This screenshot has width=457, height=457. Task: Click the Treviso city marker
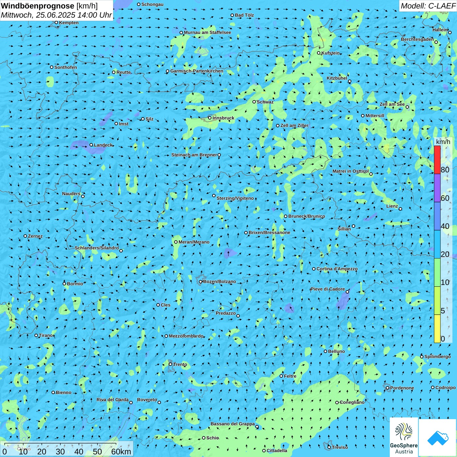329,447
